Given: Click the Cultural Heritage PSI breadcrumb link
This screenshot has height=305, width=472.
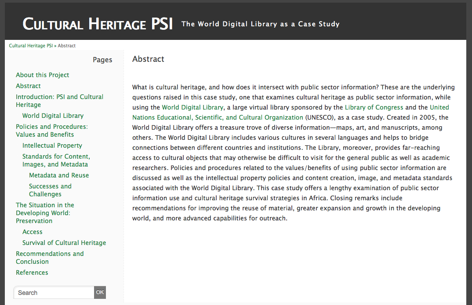Looking at the screenshot, I should tap(31, 46).
